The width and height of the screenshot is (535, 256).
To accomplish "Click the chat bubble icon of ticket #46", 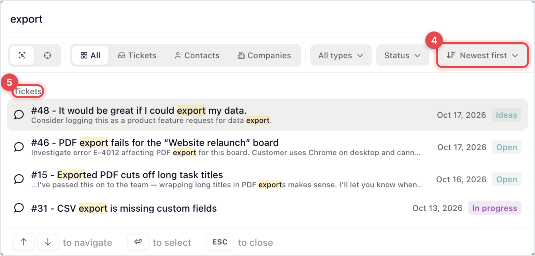I will pyautogui.click(x=19, y=147).
